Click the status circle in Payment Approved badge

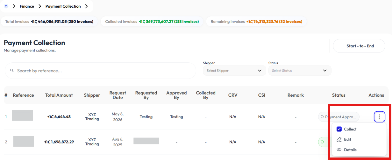322,117
